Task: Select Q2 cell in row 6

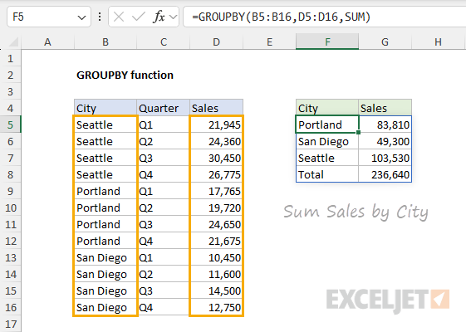Action: tap(163, 141)
